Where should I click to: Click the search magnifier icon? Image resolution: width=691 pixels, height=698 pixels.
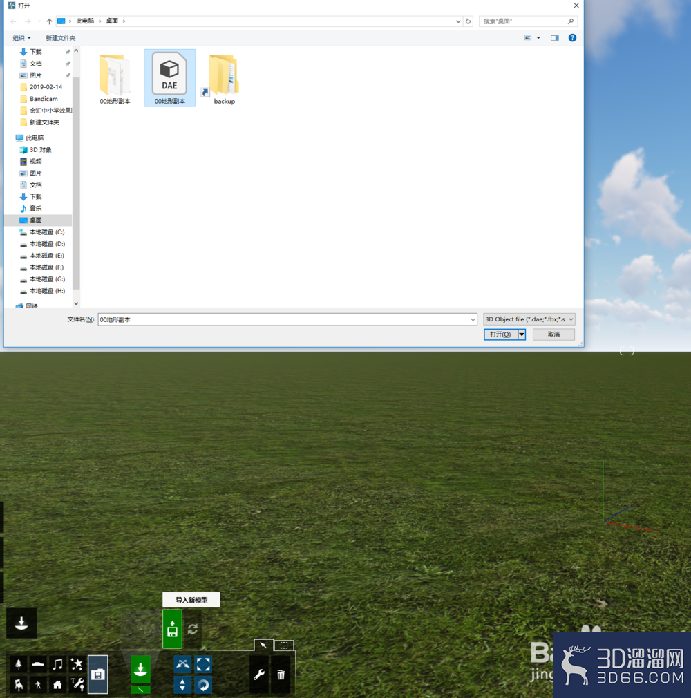point(570,21)
